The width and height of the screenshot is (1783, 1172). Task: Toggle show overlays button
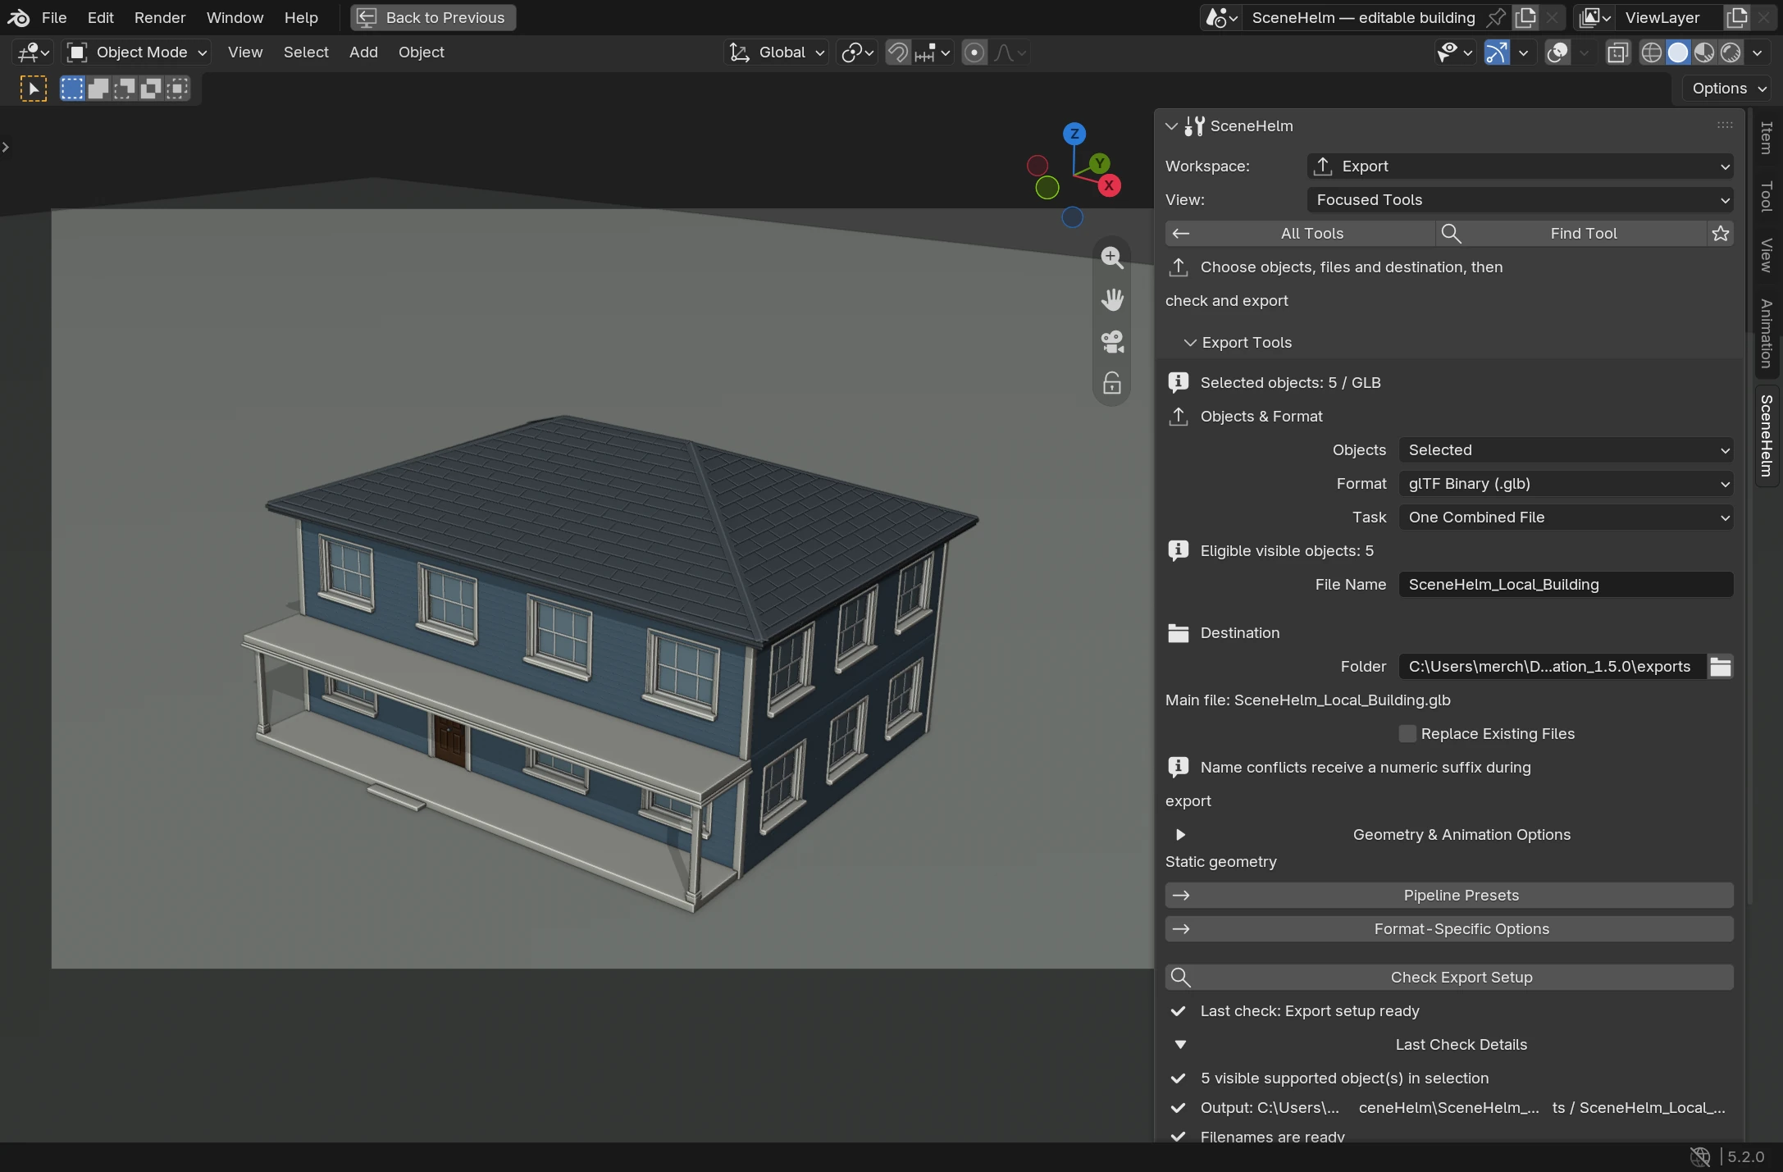(x=1557, y=52)
